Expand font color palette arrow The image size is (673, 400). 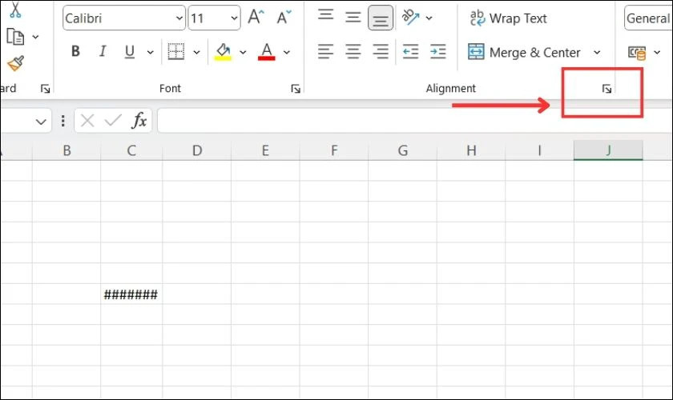(287, 52)
